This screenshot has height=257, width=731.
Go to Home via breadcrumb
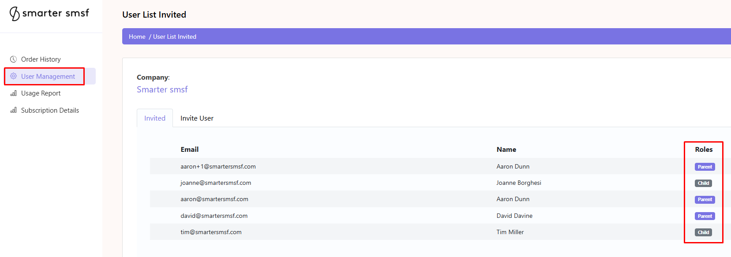point(137,37)
